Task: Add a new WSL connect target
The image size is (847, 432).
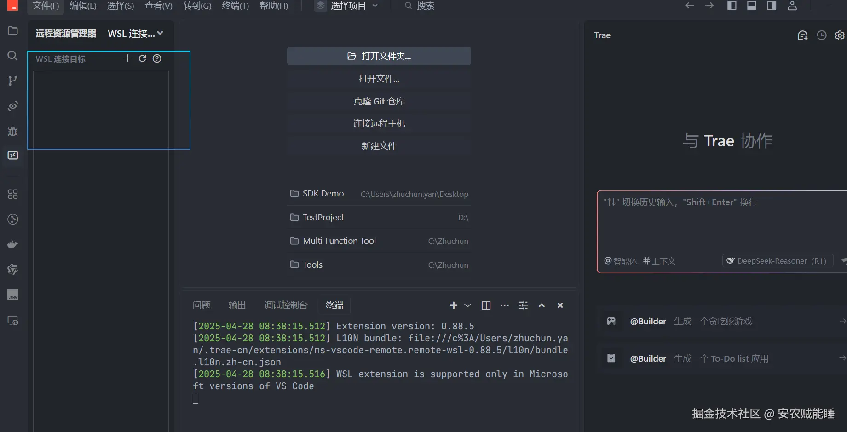Action: pyautogui.click(x=127, y=58)
